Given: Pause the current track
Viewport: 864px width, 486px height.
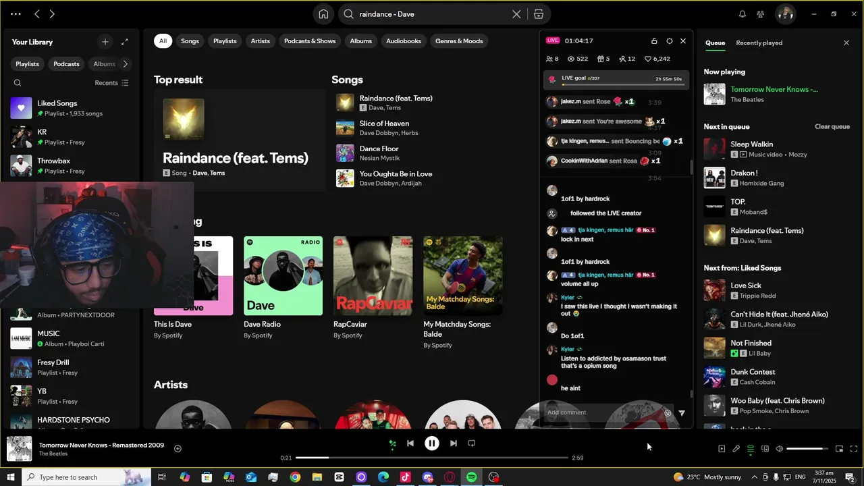Looking at the screenshot, I should tap(432, 443).
